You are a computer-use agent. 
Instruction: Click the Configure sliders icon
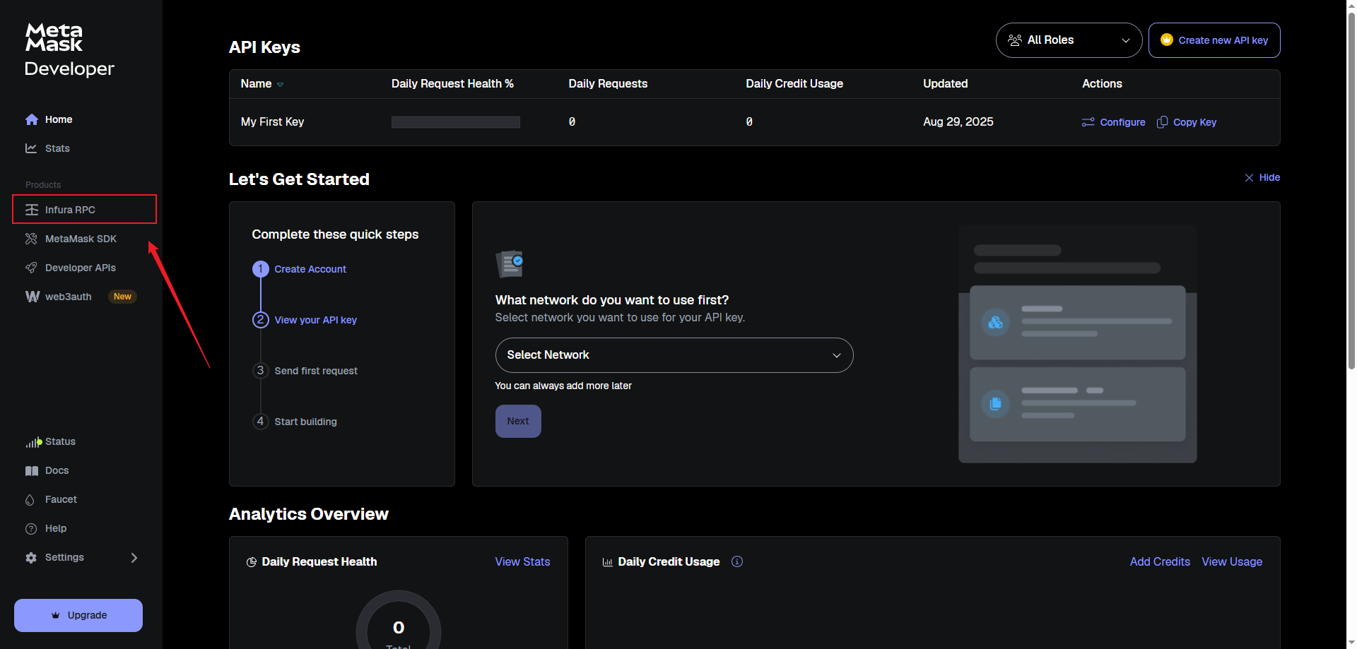pos(1088,122)
